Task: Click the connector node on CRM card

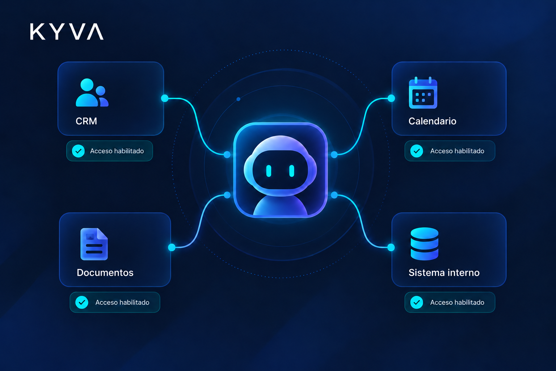Action: click(165, 98)
